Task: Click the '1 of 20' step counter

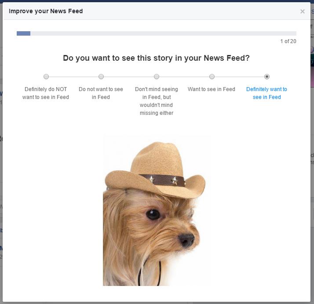Action: coord(288,41)
